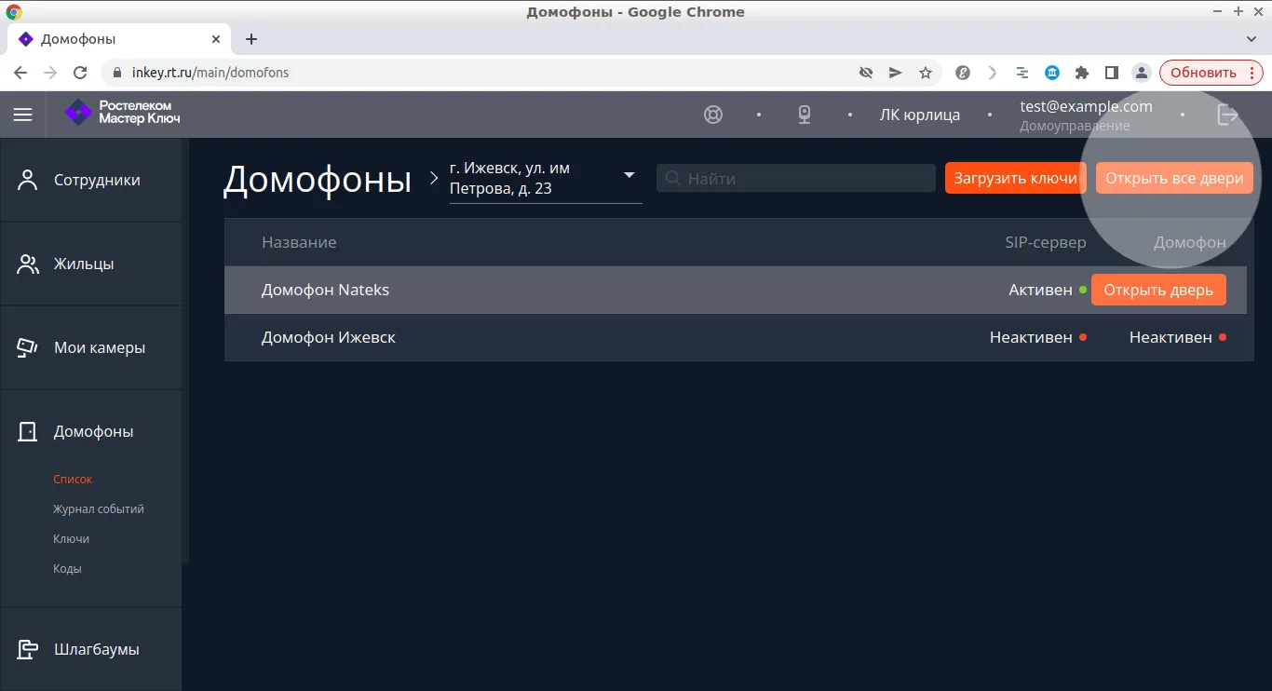Image resolution: width=1272 pixels, height=691 pixels.
Task: Bookmark this page with the star
Action: point(926,73)
